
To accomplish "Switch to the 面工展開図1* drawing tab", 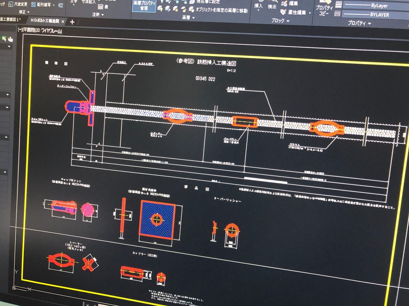I will [11, 19].
